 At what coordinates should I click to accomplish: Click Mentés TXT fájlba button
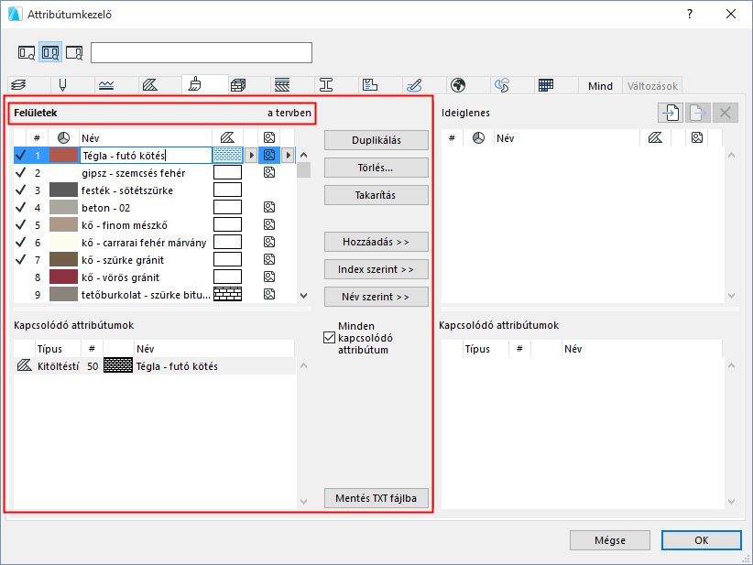(376, 498)
